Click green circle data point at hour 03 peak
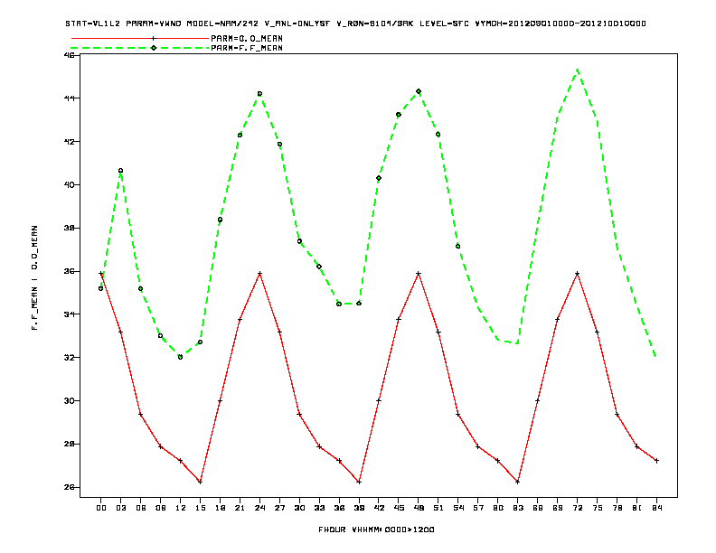The width and height of the screenshot is (716, 553). click(x=120, y=171)
